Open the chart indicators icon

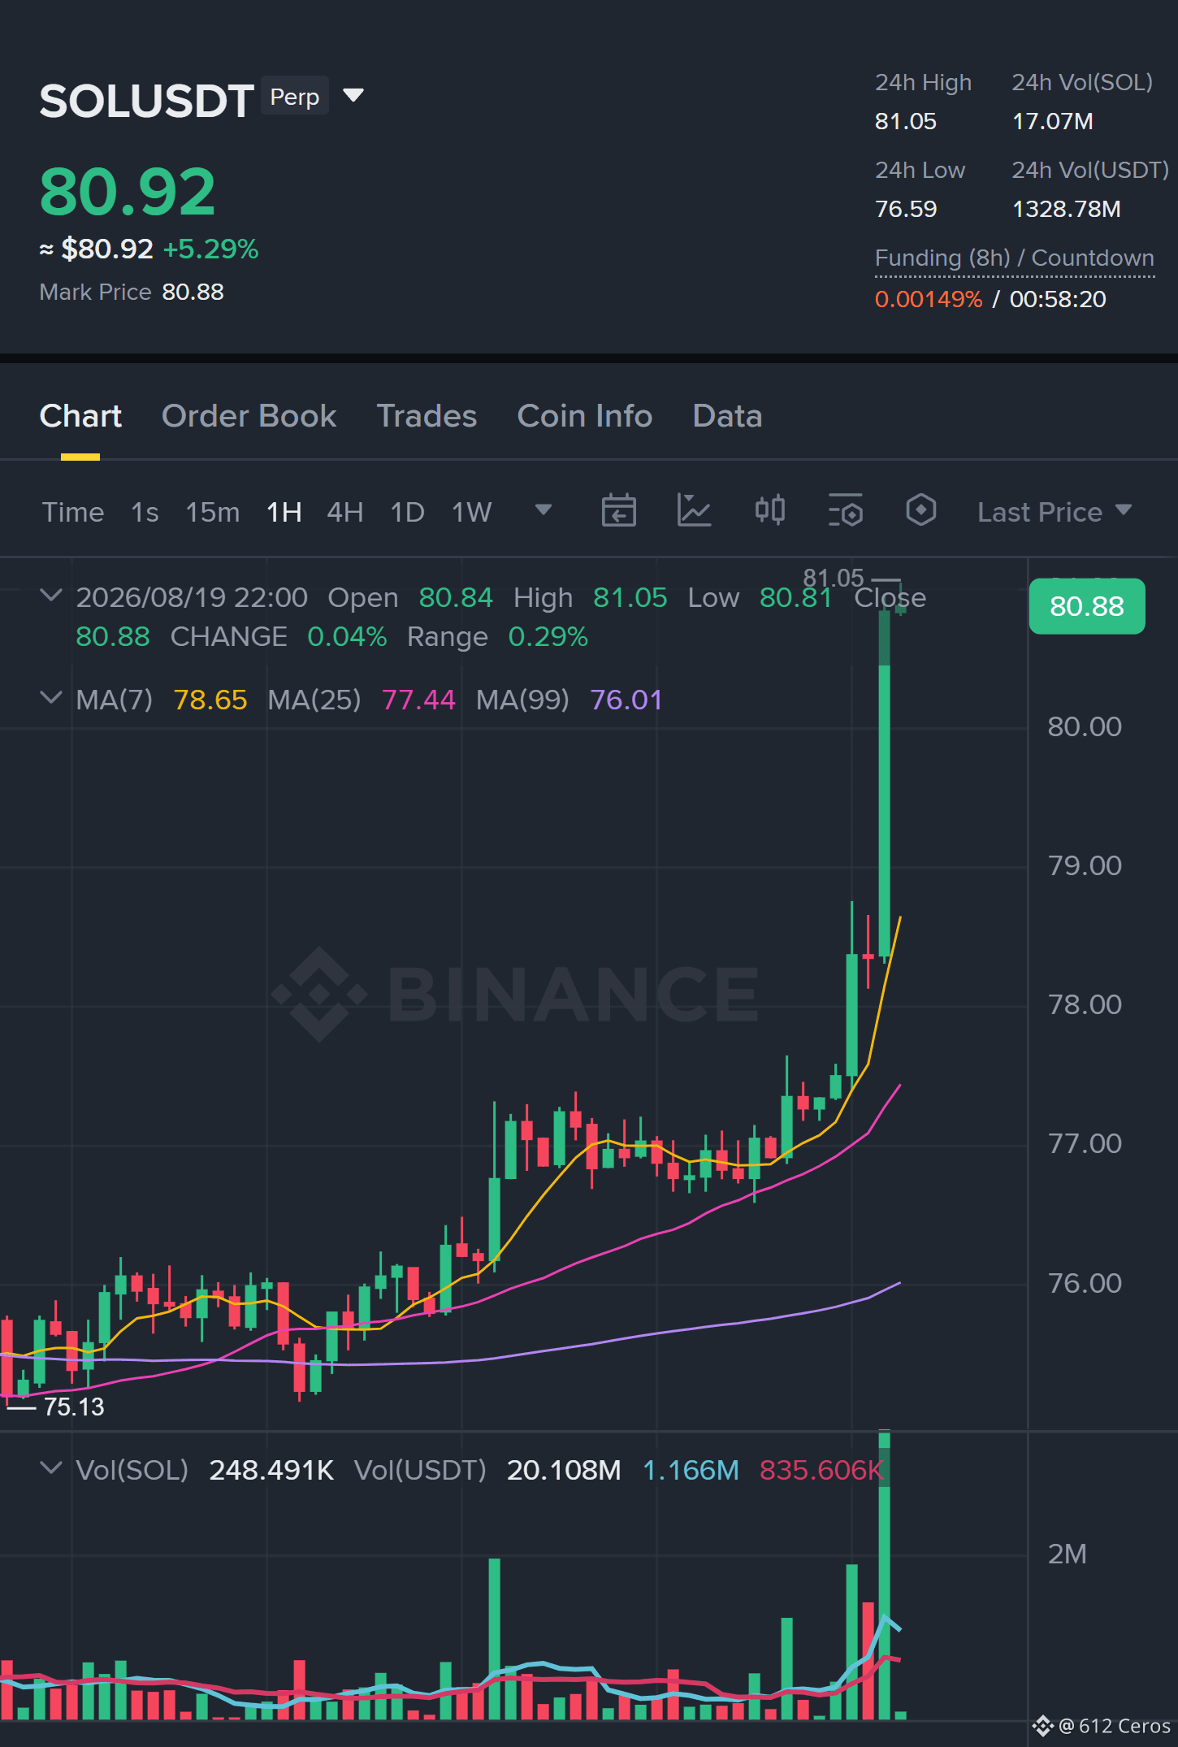click(694, 511)
